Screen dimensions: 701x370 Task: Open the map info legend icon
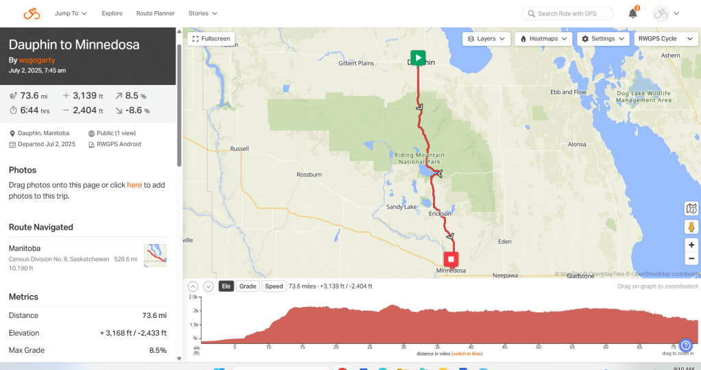[691, 208]
